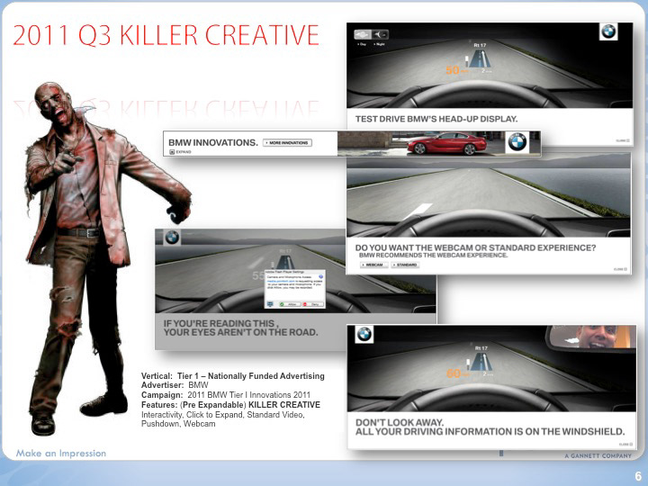Click the BMW logo in the grey daytime ad
The image size is (648, 486).
pyautogui.click(x=172, y=238)
